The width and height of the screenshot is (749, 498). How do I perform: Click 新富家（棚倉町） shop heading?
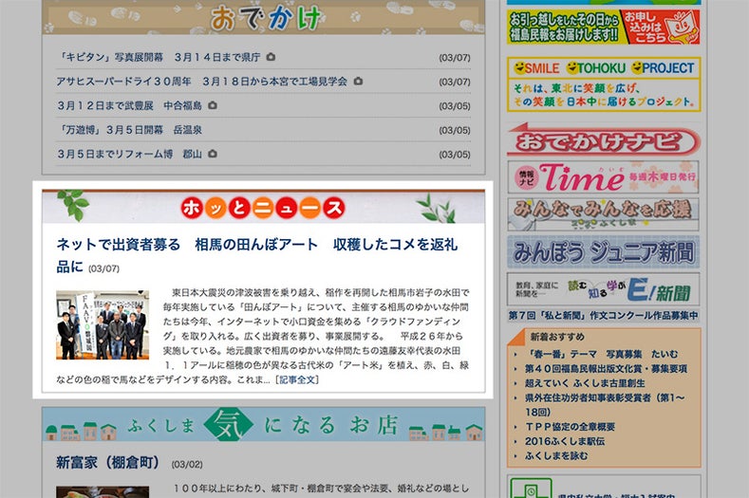pyautogui.click(x=109, y=463)
